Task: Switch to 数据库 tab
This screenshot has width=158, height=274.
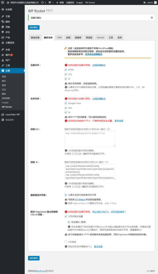Action: (x=78, y=37)
